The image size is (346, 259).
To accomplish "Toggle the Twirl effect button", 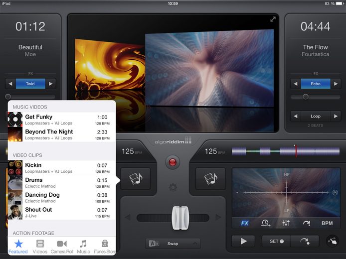I will click(x=30, y=84).
